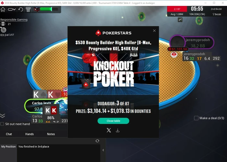
Task: Download the result image icon
Action: [x=118, y=130]
